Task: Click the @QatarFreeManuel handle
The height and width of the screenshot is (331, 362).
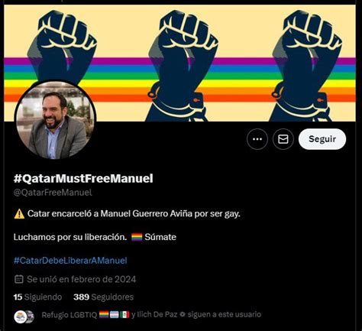Action: [x=53, y=193]
